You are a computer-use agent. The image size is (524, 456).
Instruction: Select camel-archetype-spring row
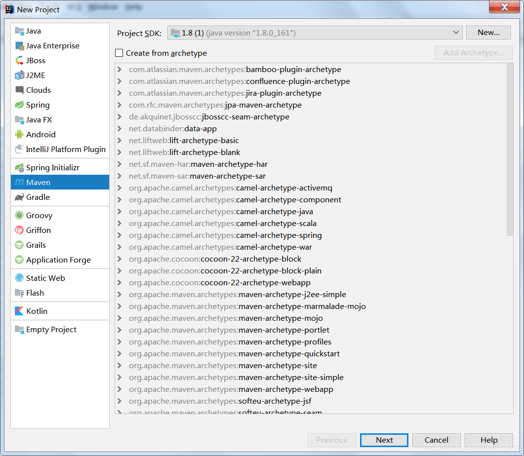pyautogui.click(x=311, y=235)
